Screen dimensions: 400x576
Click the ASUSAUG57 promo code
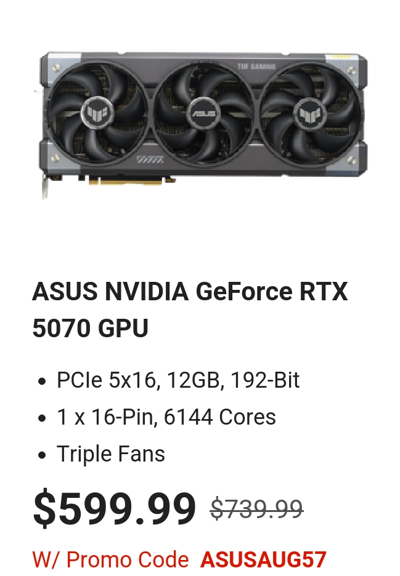pos(263,559)
